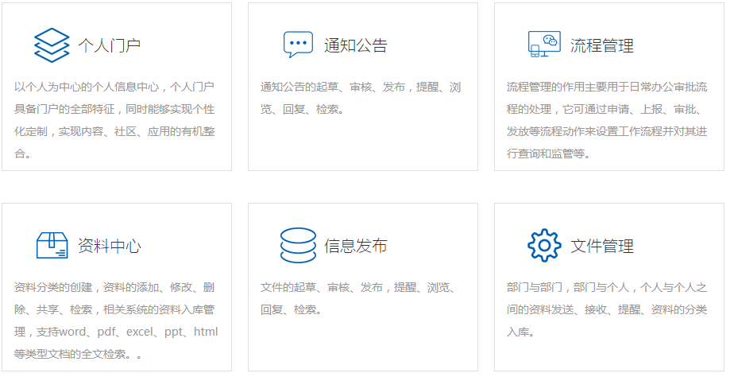Click the monitor icon beside 流程管理
Viewport: 734px width, 377px height.
pos(544,45)
